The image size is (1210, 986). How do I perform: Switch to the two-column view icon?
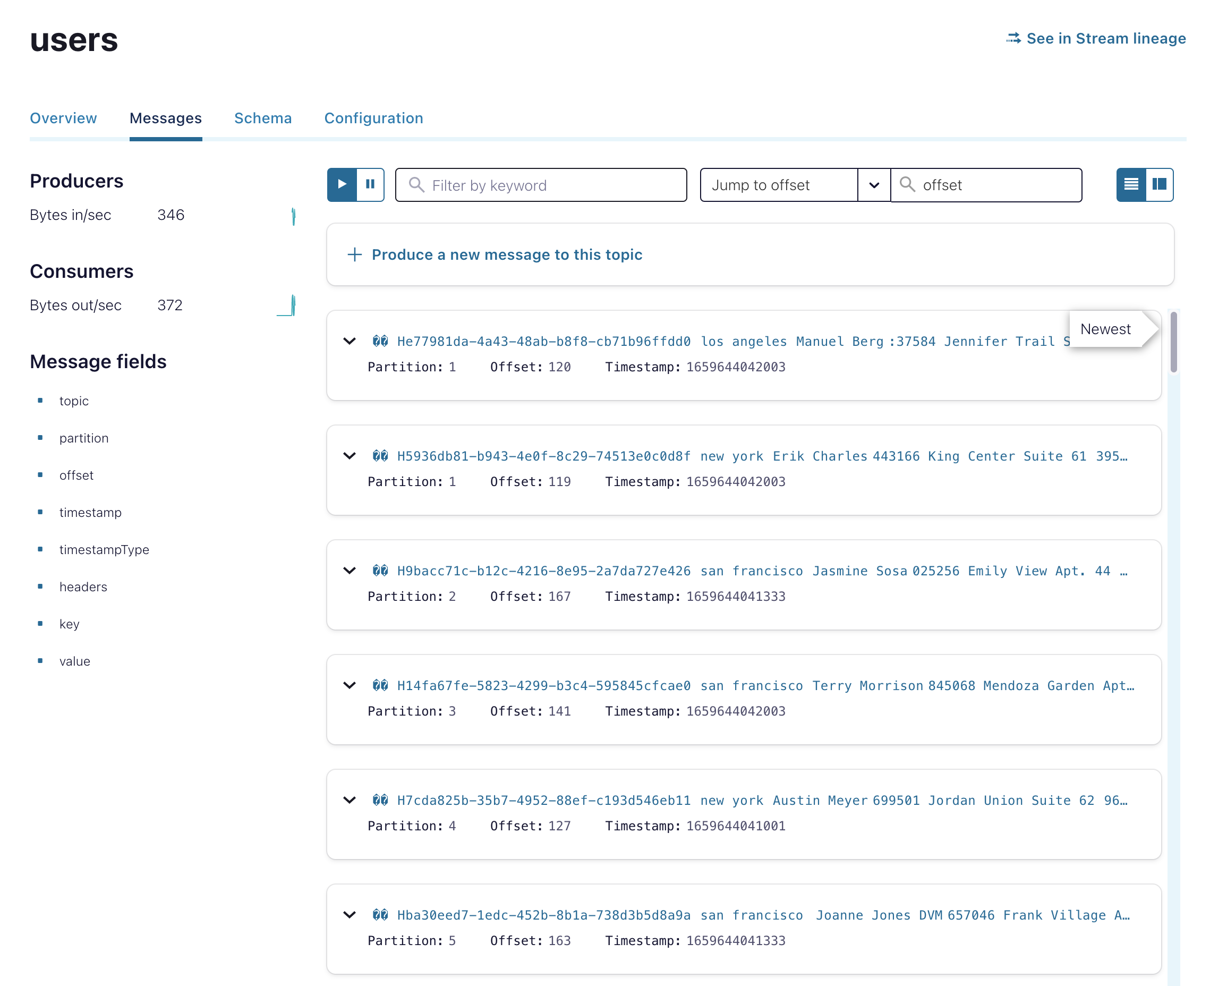1160,184
